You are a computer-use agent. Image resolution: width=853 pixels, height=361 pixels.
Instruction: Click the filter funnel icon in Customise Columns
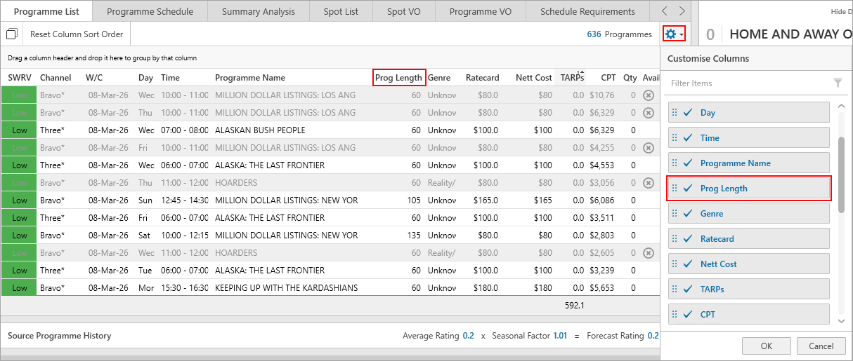838,83
